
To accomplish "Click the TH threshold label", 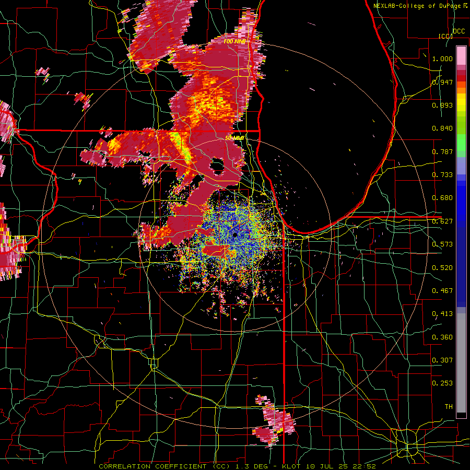I will click(449, 407).
